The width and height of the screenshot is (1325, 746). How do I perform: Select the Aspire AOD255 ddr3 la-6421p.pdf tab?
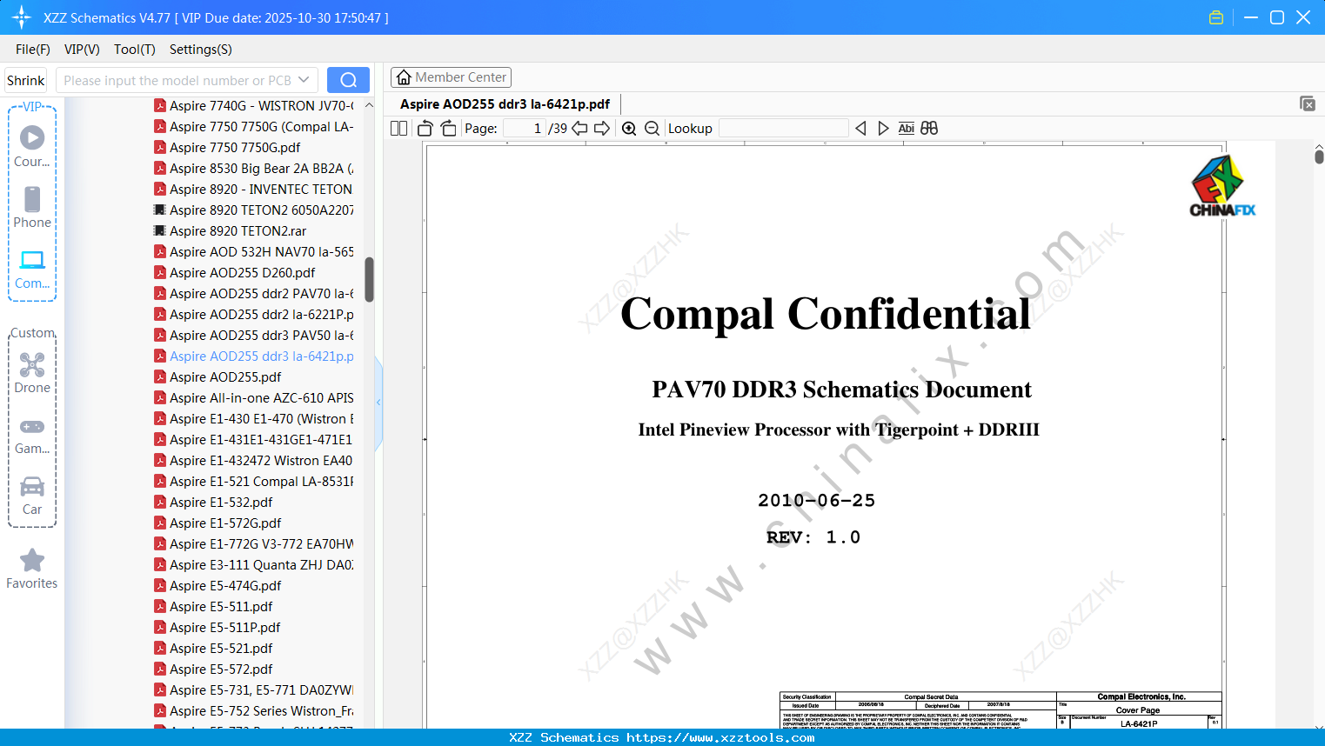[x=505, y=104]
